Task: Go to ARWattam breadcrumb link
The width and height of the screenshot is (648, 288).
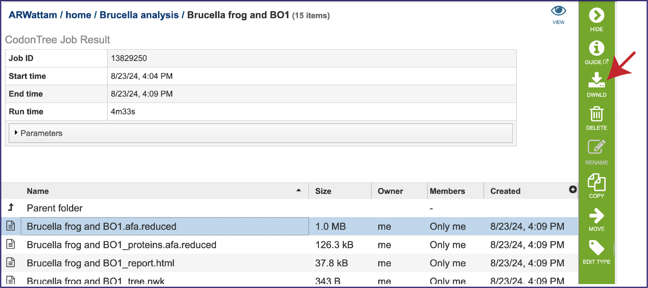Action: (x=33, y=15)
